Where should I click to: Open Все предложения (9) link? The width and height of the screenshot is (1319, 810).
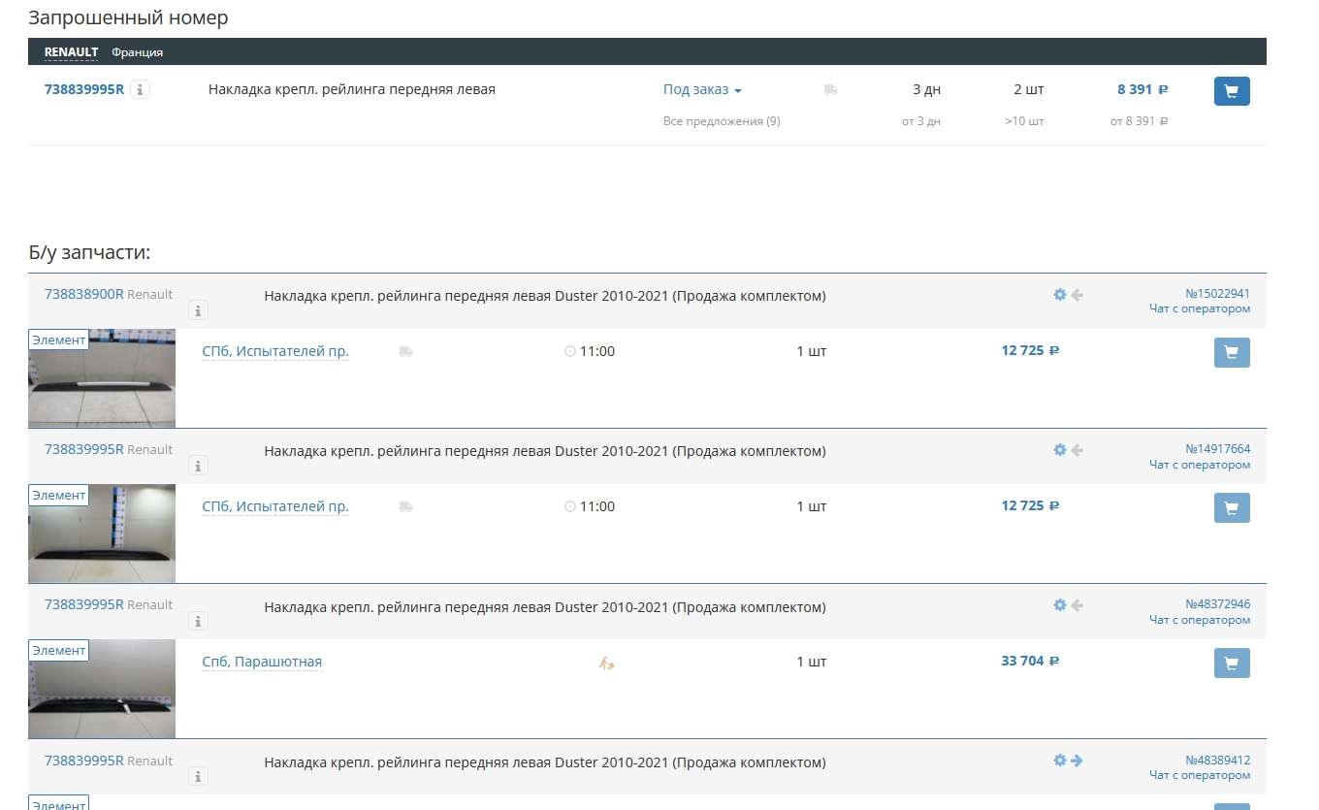tap(722, 121)
